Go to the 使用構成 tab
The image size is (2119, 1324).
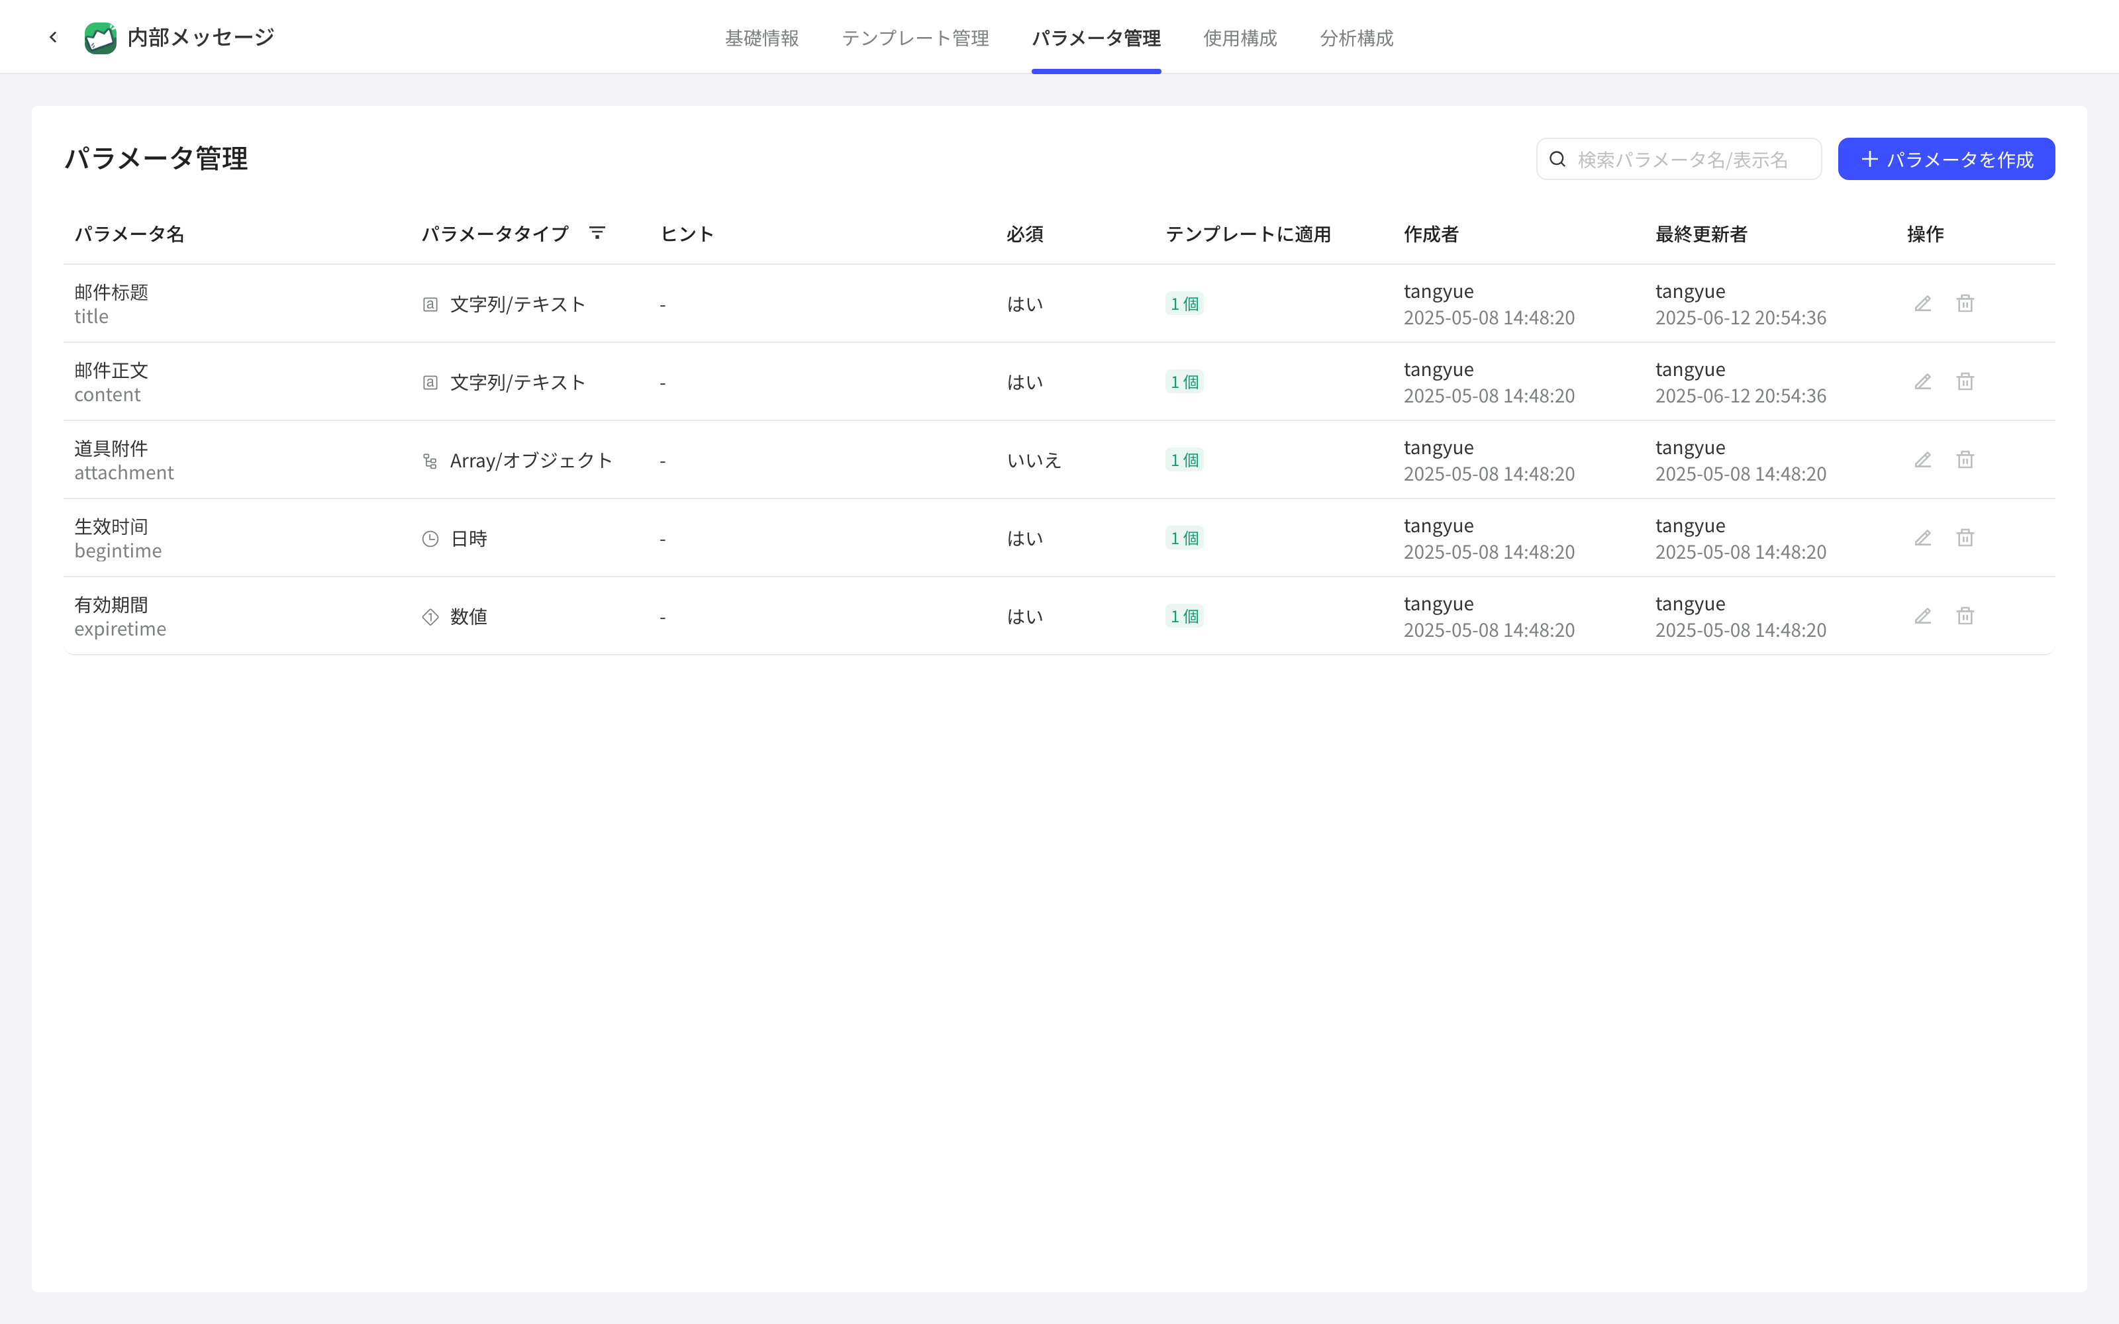pyautogui.click(x=1240, y=38)
